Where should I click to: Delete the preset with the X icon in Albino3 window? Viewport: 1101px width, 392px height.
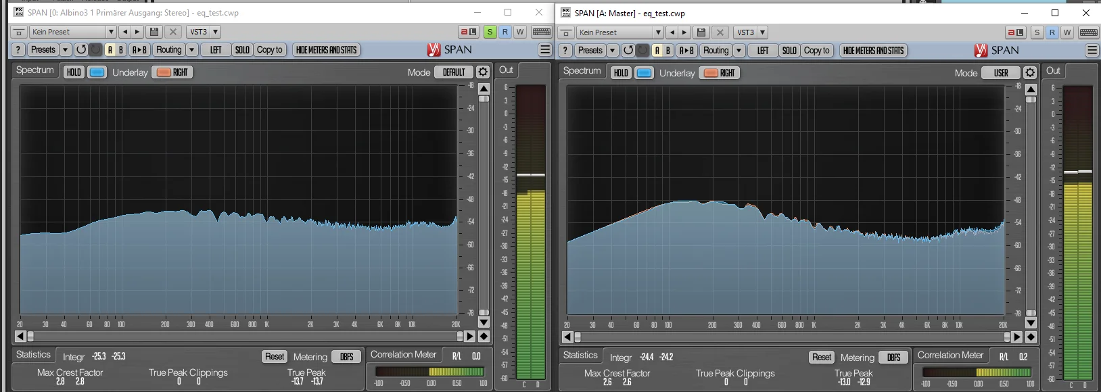click(x=173, y=32)
